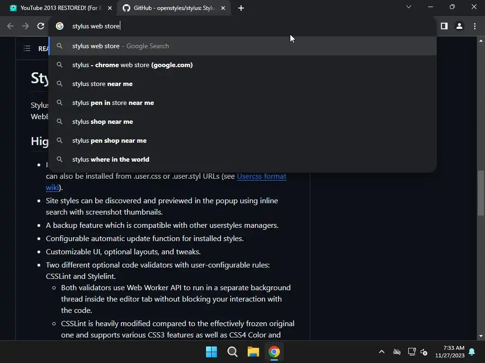Open the Chrome three-dot menu
This screenshot has width=485, height=363.
pos(475,26)
